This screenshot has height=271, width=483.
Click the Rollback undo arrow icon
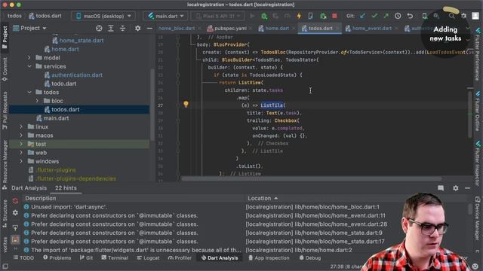pyautogui.click(x=410, y=16)
